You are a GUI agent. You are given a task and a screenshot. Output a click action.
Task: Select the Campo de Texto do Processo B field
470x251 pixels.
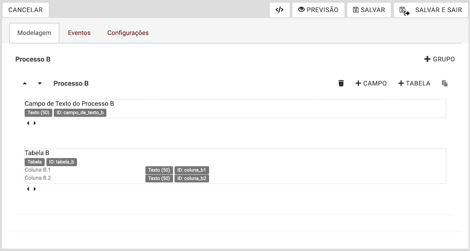69,104
